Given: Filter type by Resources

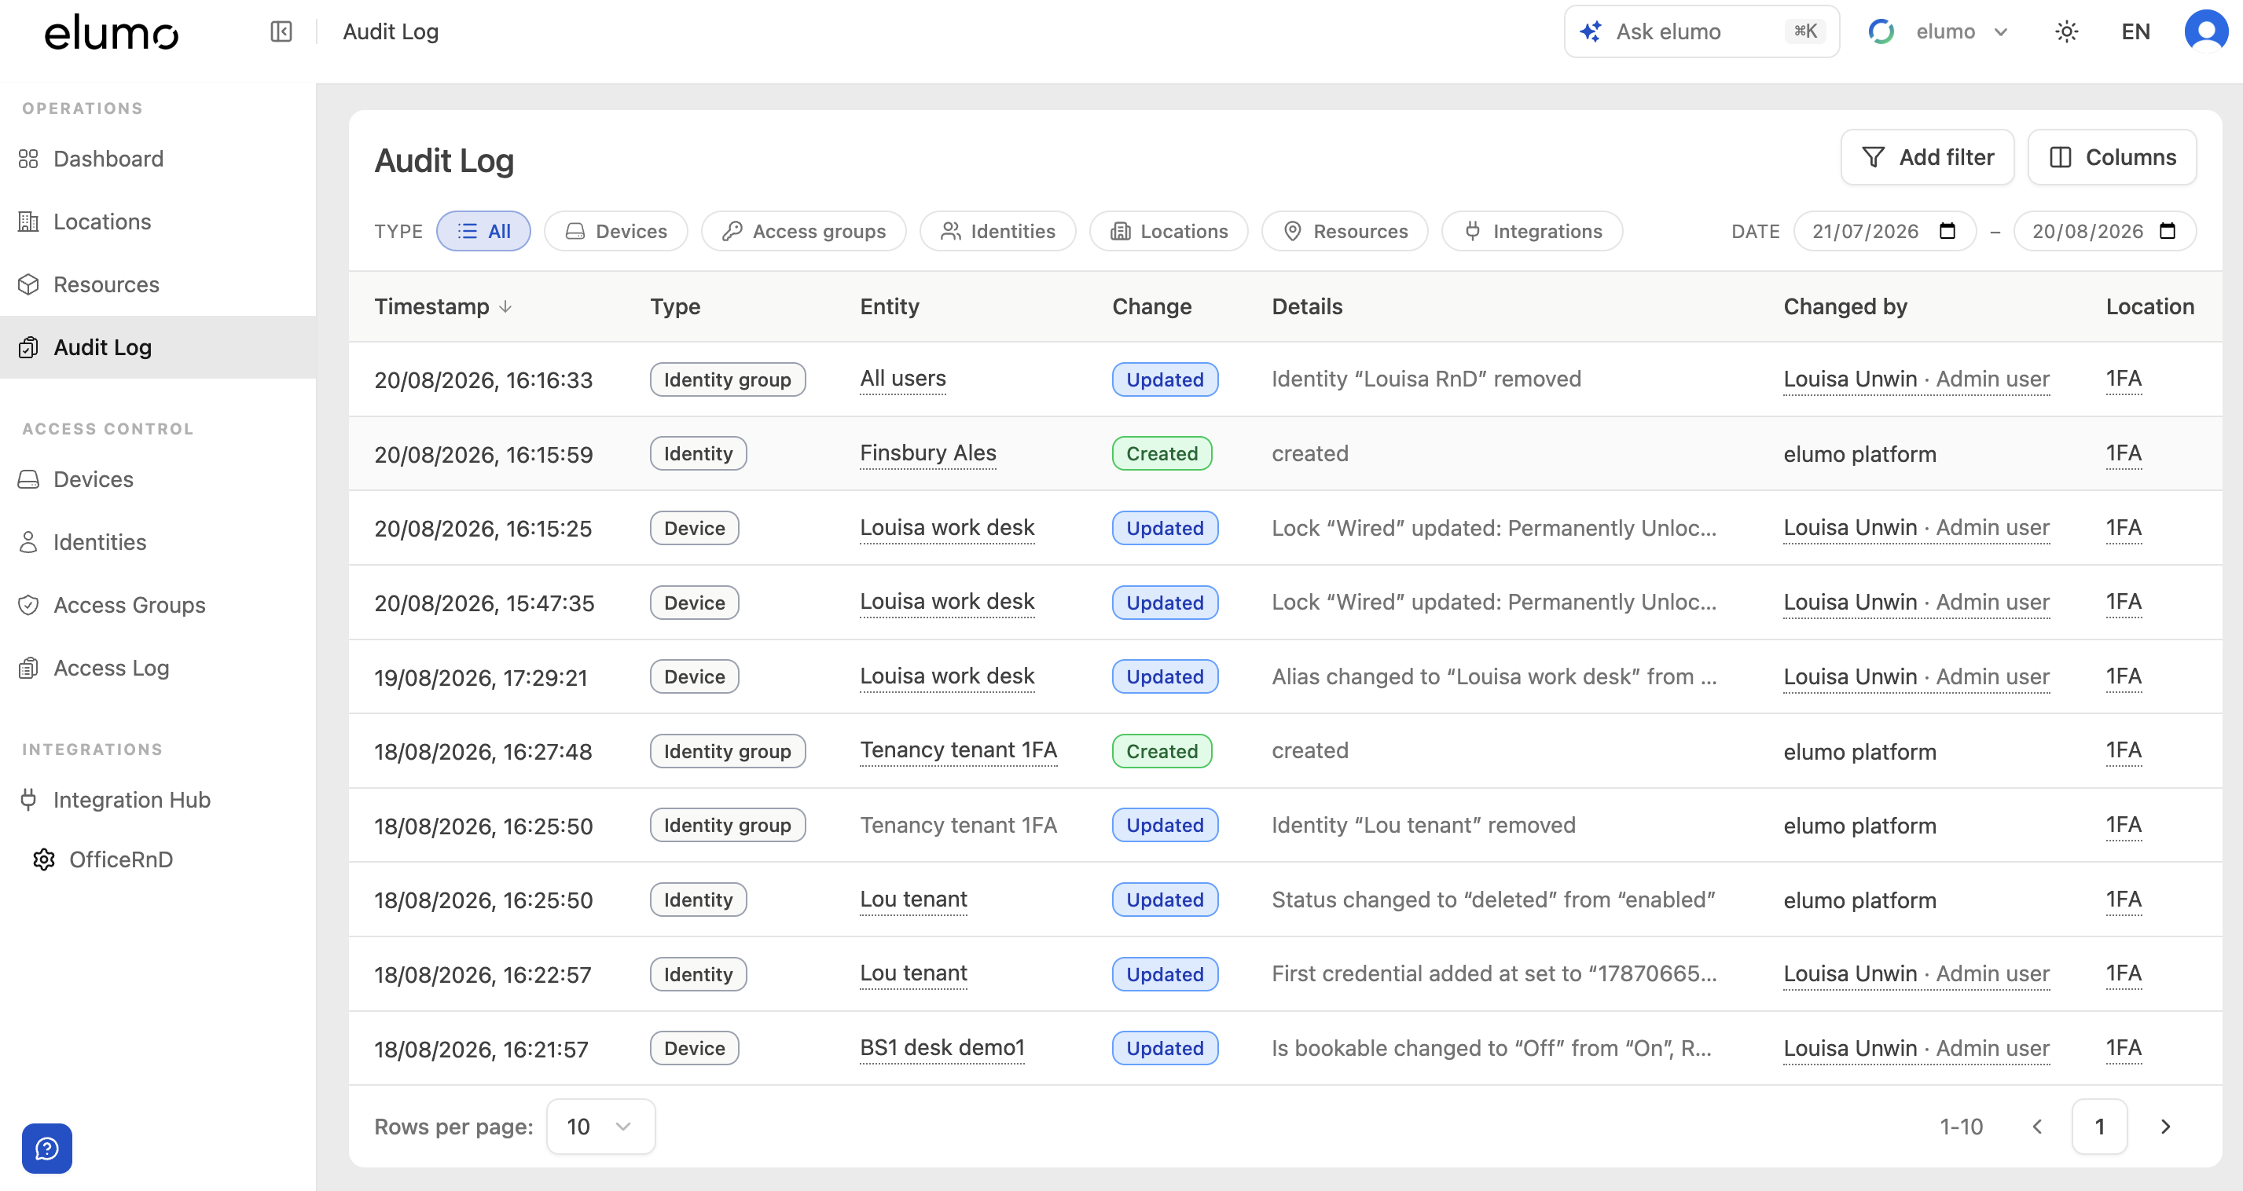Looking at the screenshot, I should point(1345,231).
